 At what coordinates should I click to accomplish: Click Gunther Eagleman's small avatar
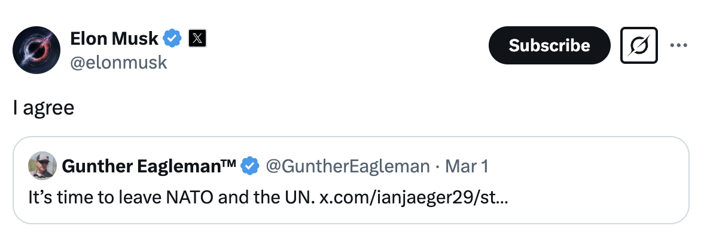(x=42, y=166)
